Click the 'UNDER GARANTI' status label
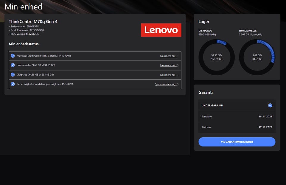286x185 pixels. point(212,106)
